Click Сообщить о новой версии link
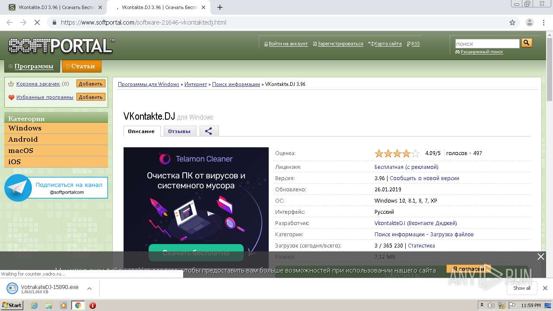Viewport: 553px width, 311px height. pos(424,178)
